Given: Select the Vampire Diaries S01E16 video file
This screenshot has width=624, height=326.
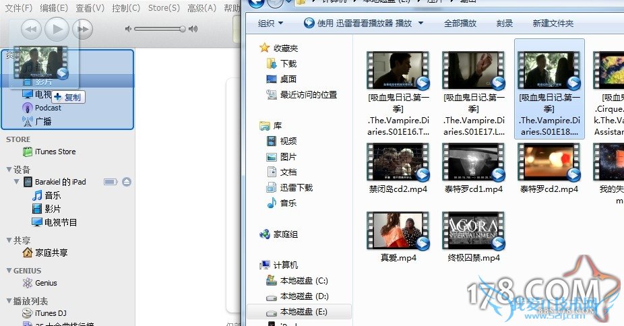Looking at the screenshot, I should [398, 94].
